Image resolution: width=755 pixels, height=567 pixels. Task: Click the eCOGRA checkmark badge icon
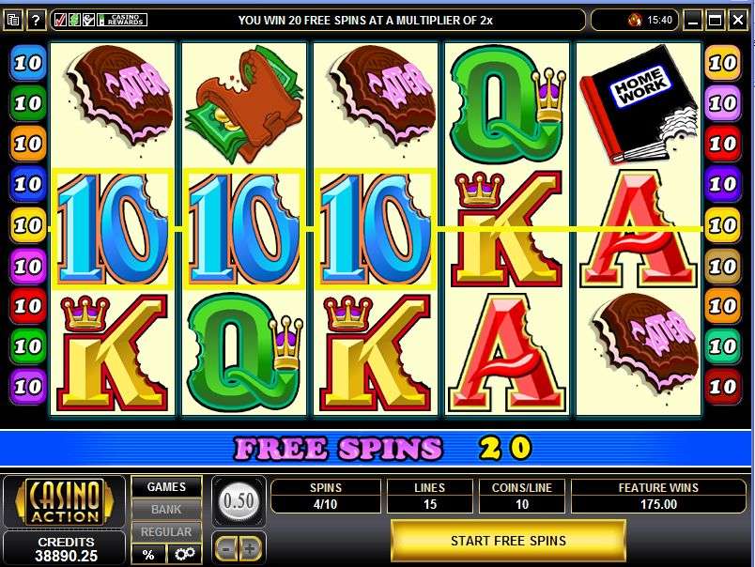(x=88, y=20)
